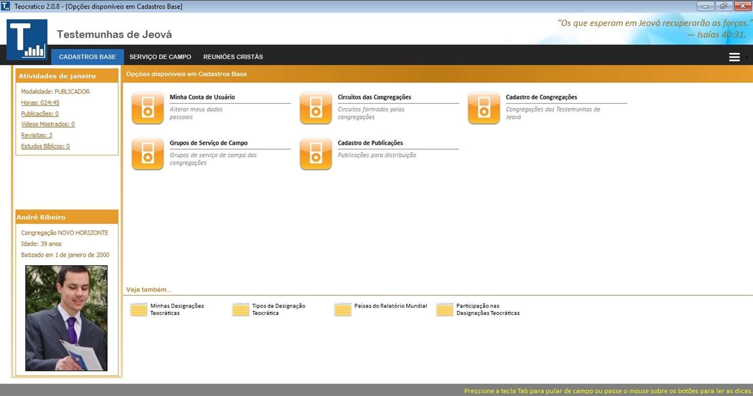
Task: Open Tipos de Designação Teocrática label
Action: click(x=279, y=310)
